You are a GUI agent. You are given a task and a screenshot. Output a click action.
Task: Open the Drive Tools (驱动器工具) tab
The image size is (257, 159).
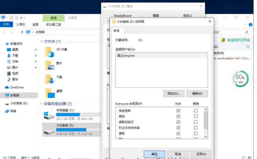point(53,24)
